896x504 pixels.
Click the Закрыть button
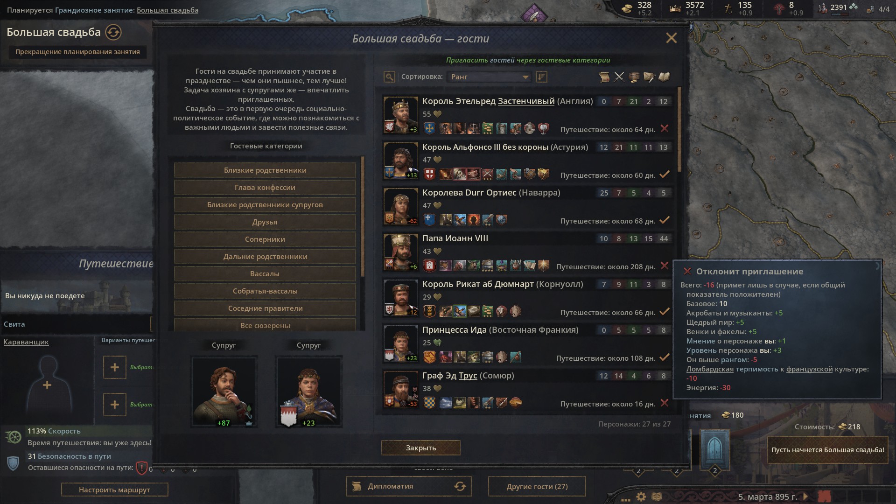420,448
